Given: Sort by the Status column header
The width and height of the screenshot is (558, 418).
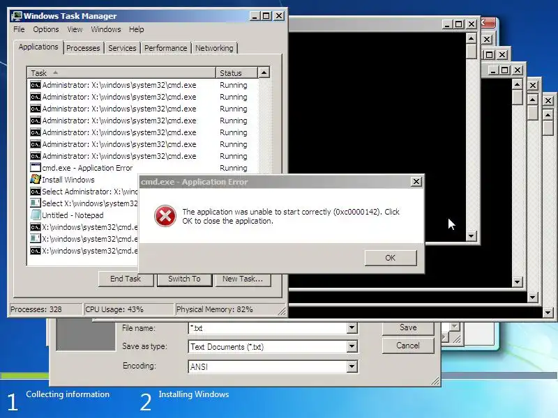Looking at the screenshot, I should coord(236,73).
